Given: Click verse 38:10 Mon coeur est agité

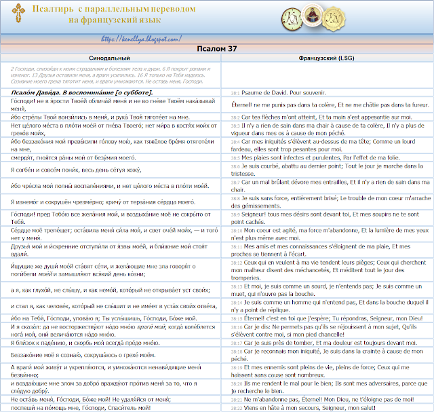Looking at the screenshot, I should coord(330,234).
